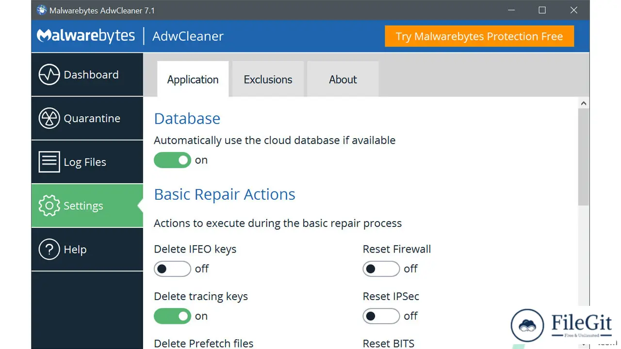
Task: Open the Dashboard section label
Action: [x=91, y=75]
